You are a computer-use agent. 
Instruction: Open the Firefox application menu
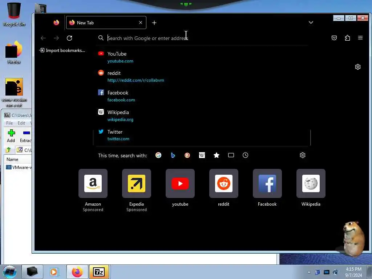point(360,38)
